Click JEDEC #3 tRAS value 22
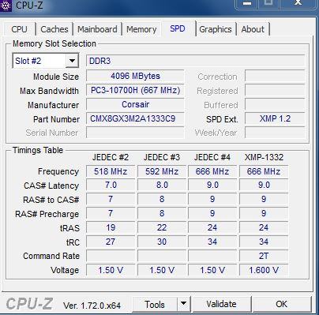This screenshot has height=315, width=319. 162,227
